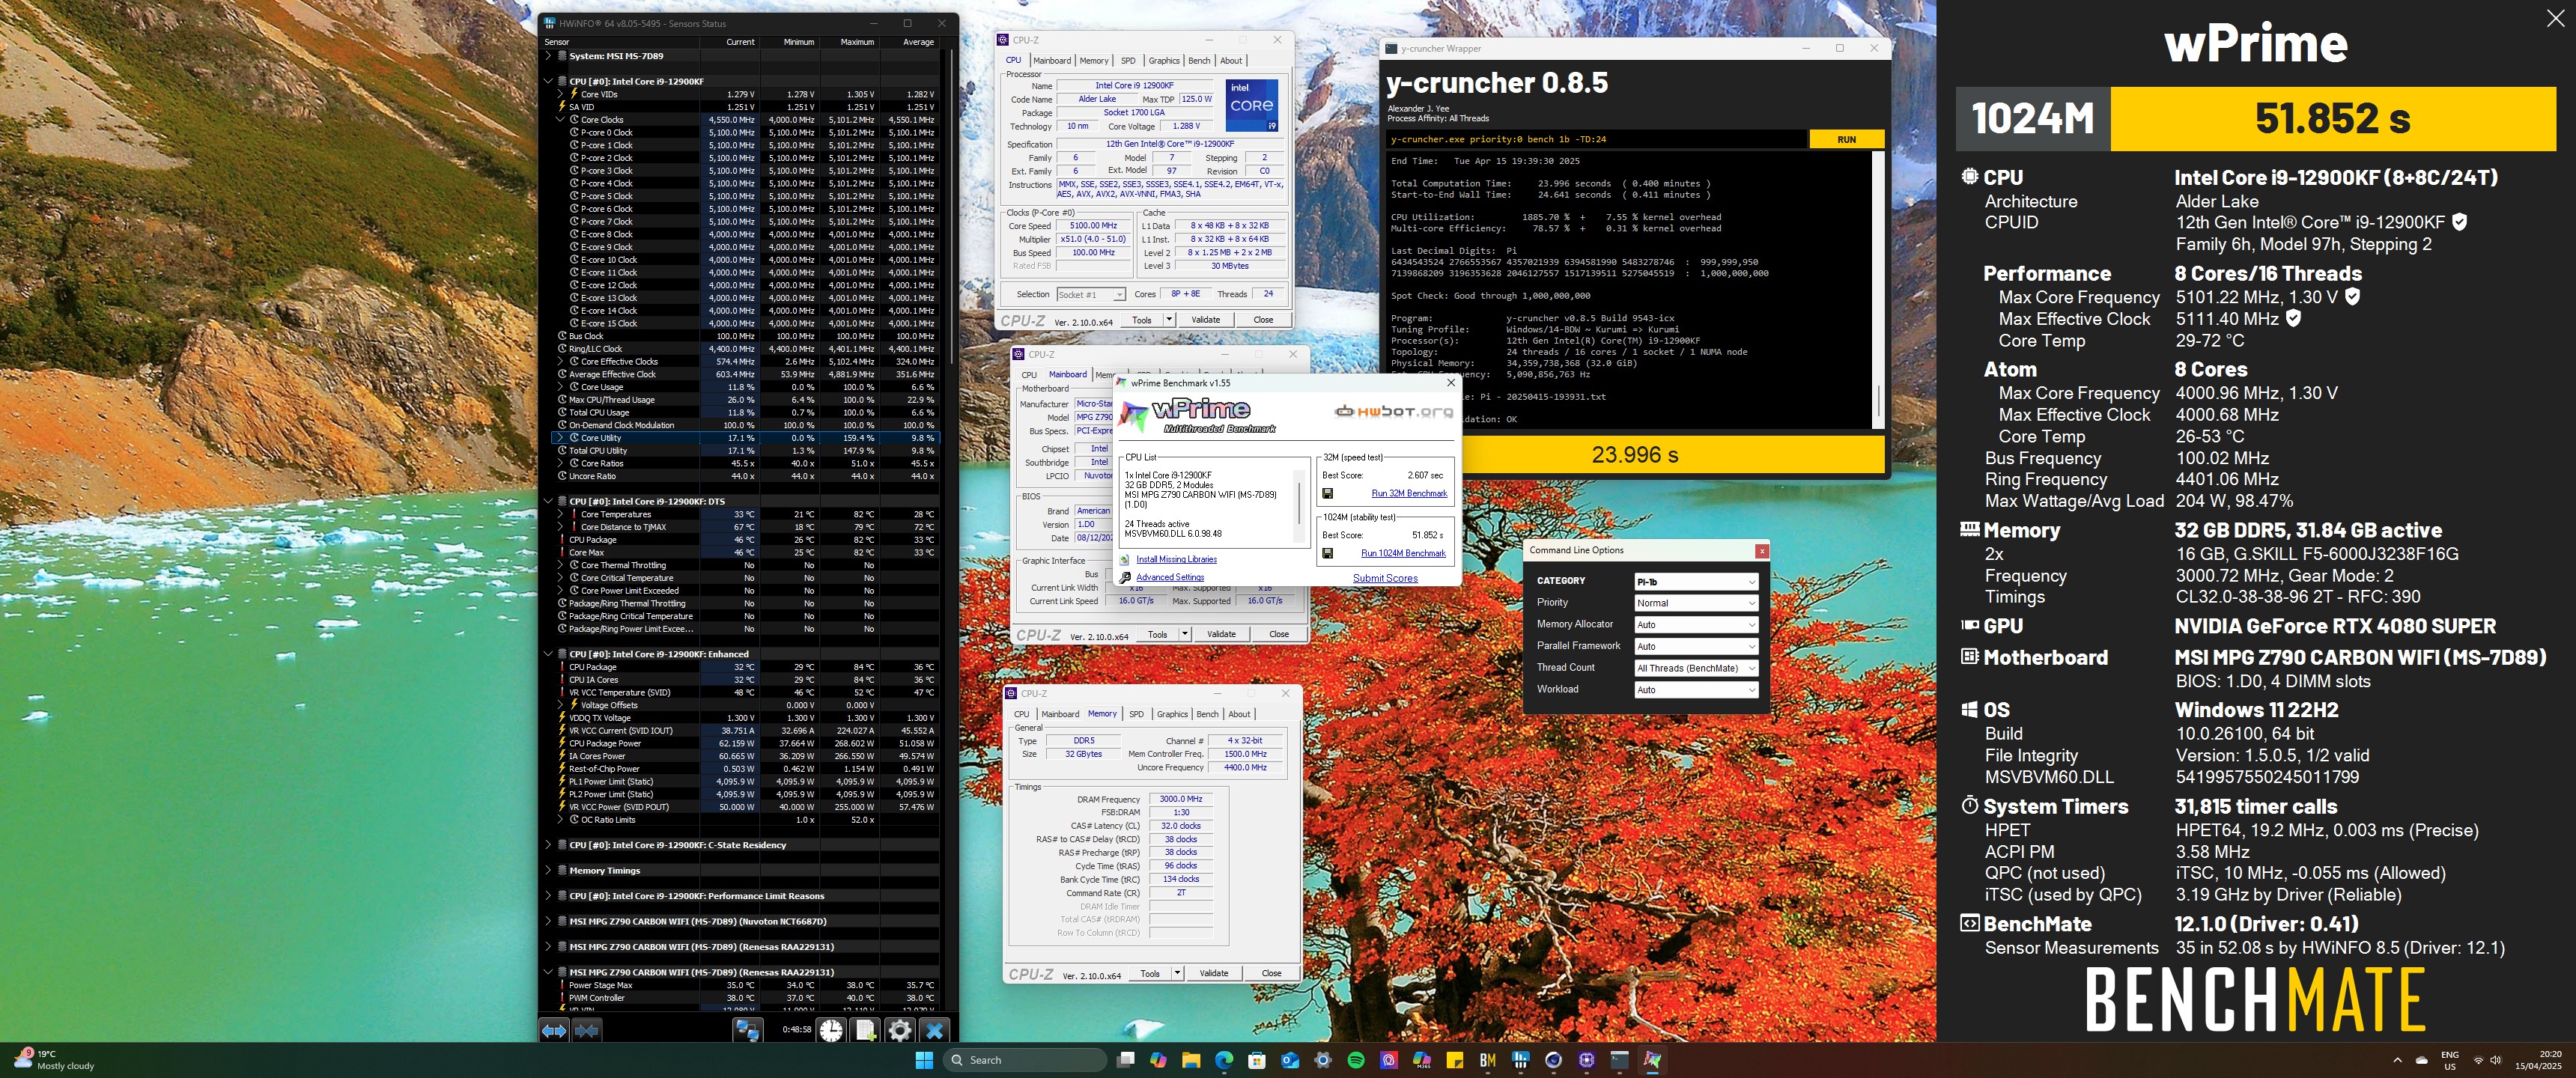Click y-cruncher console output scrollbar
The height and width of the screenshot is (1078, 2576).
pyautogui.click(x=1878, y=400)
